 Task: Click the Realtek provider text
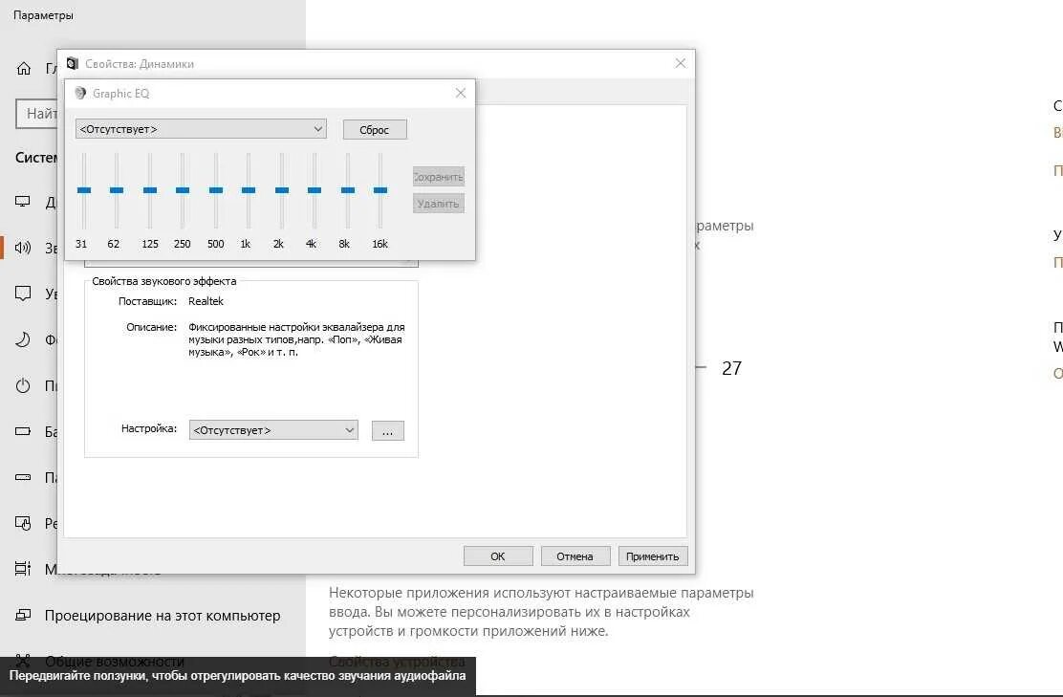[206, 301]
